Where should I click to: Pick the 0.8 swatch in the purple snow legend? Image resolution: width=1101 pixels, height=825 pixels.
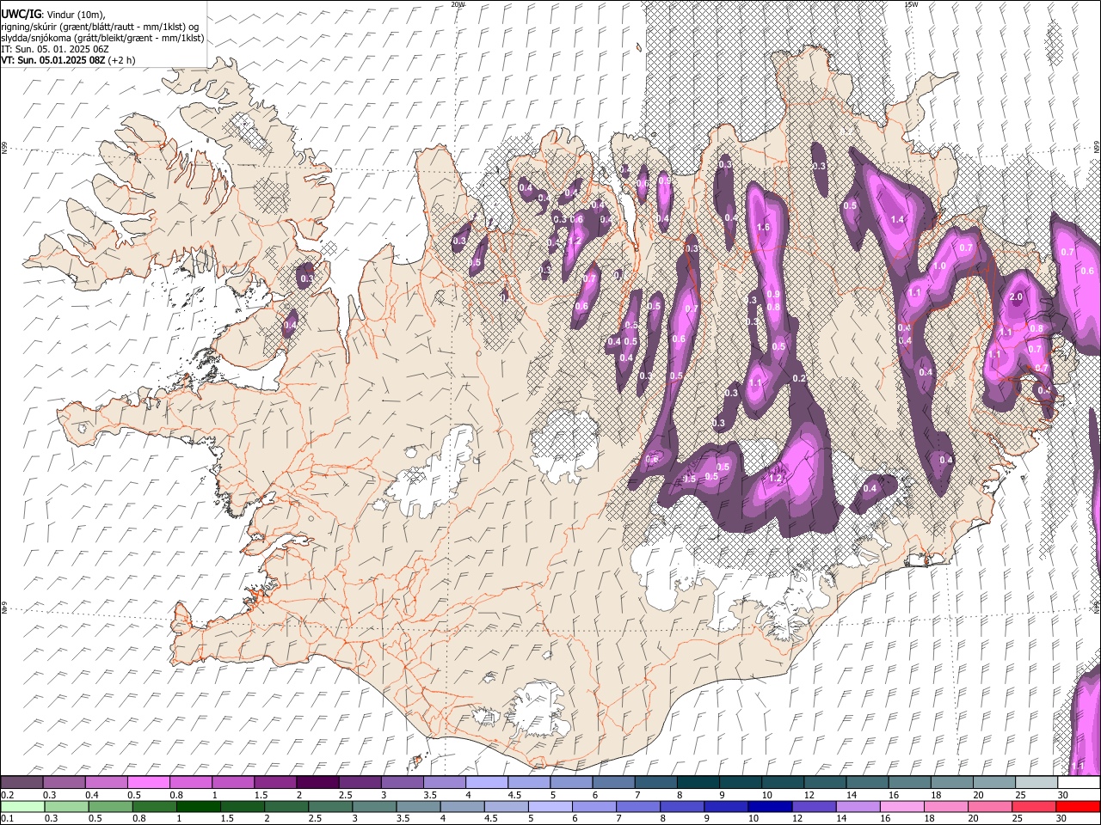point(190,783)
